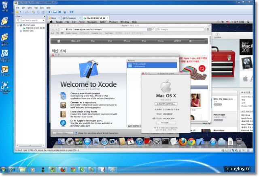Open Internet Explorer on Windows taskbar
Image resolution: width=259 pixels, height=177 pixels.
13,170
